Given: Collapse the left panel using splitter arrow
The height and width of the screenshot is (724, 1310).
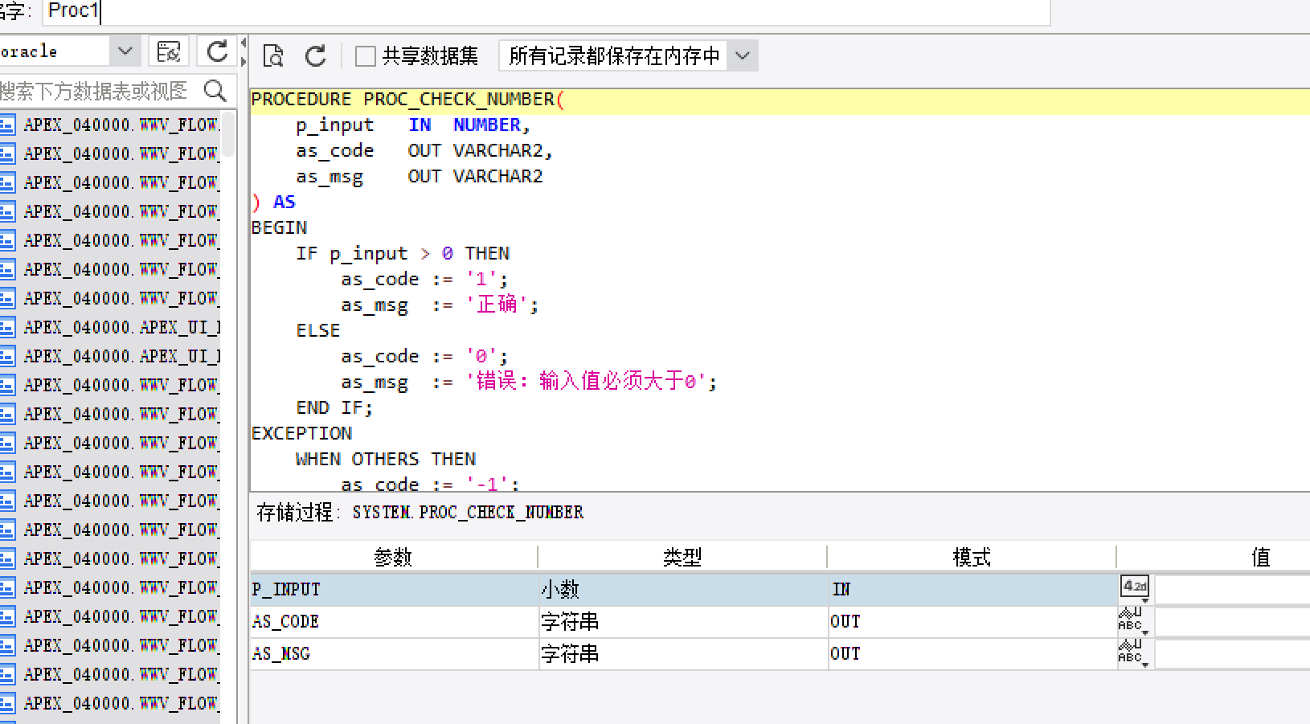Looking at the screenshot, I should [x=243, y=51].
